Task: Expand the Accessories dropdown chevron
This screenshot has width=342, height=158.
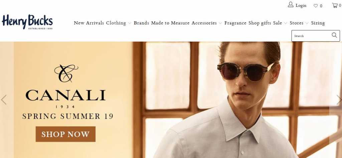Action: 220,23
